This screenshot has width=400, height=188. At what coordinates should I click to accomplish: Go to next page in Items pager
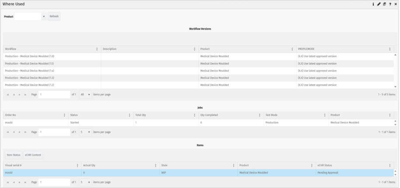(19, 182)
